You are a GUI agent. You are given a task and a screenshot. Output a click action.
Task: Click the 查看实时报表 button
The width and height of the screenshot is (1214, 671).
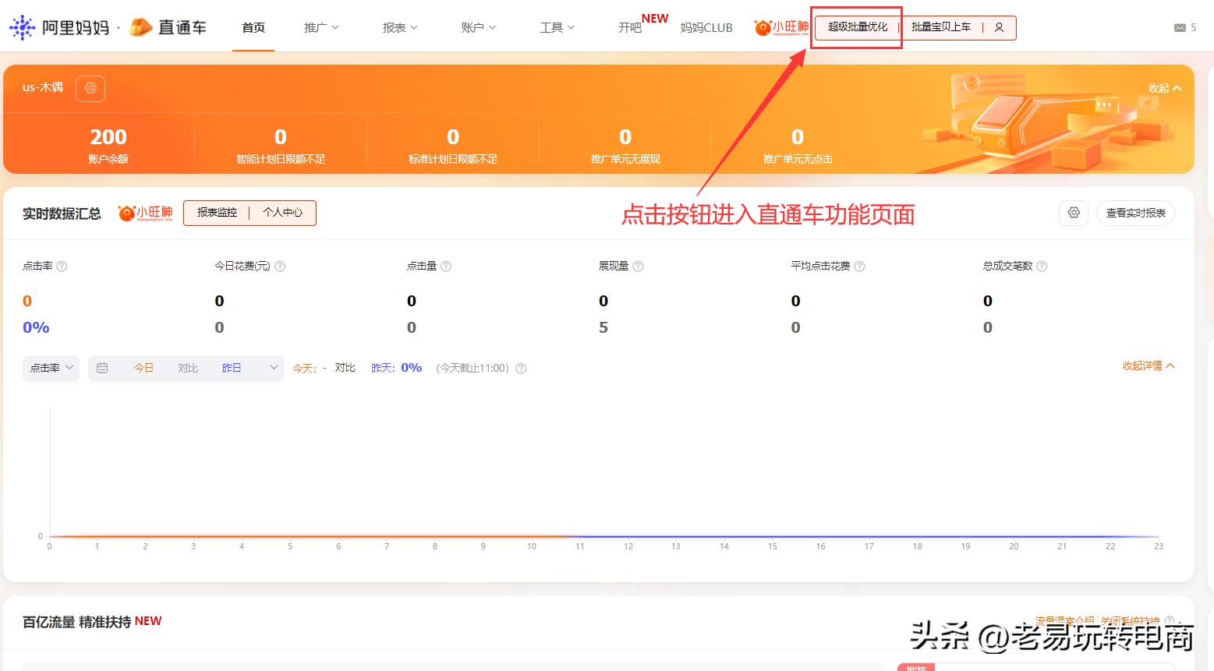(1135, 213)
